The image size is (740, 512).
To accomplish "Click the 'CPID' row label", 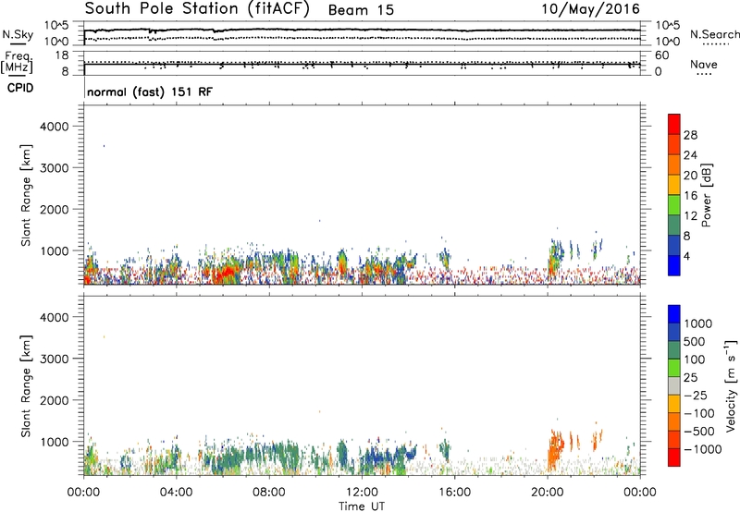I will [x=20, y=88].
